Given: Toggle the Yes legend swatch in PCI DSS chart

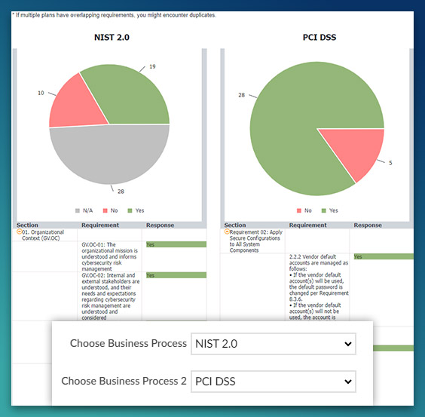Looking at the screenshot, I should tap(323, 210).
